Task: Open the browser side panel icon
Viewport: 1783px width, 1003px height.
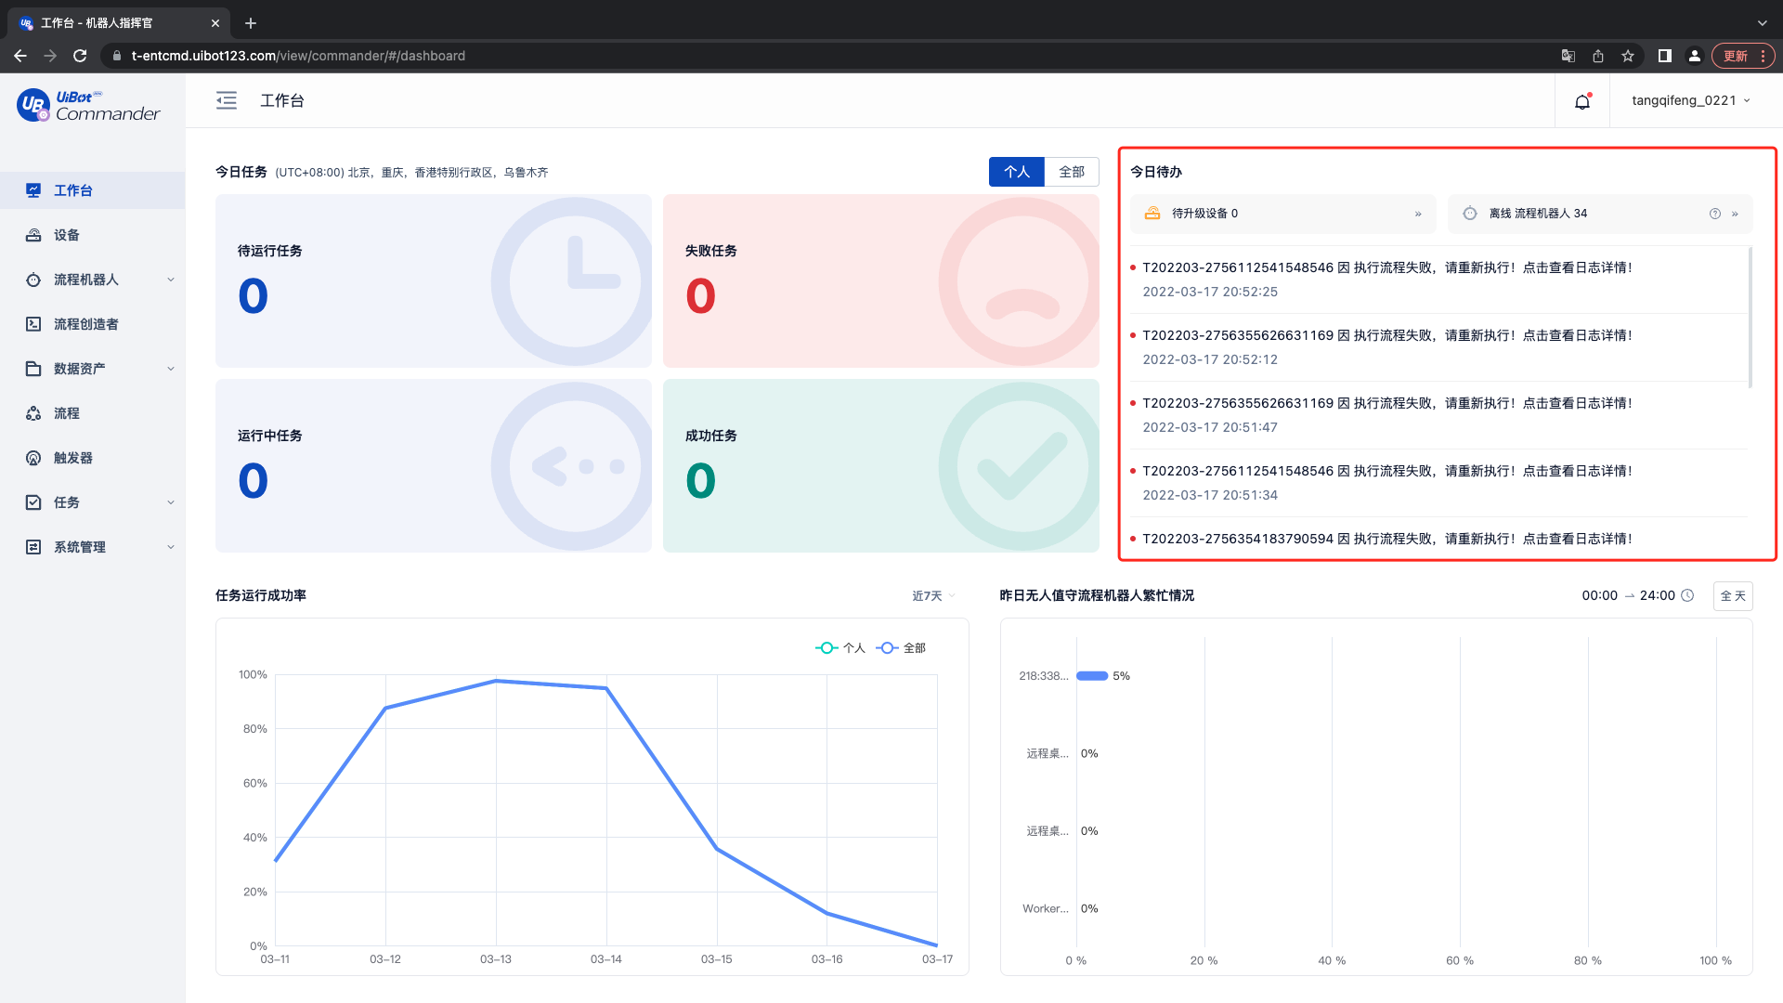Action: (x=1665, y=56)
